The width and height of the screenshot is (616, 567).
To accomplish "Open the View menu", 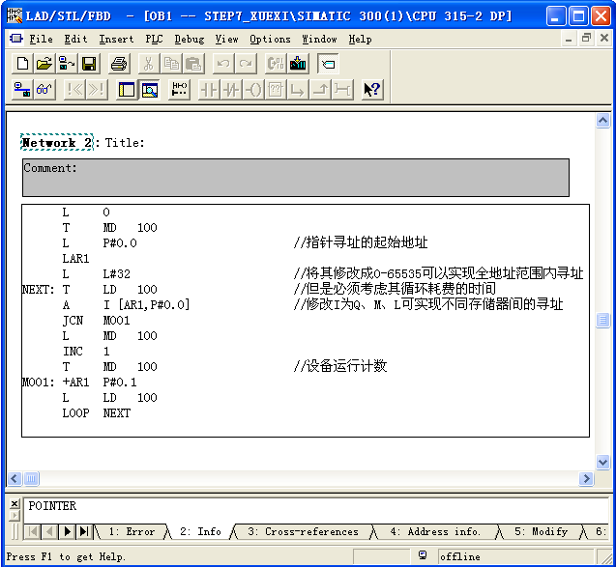I will click(226, 39).
